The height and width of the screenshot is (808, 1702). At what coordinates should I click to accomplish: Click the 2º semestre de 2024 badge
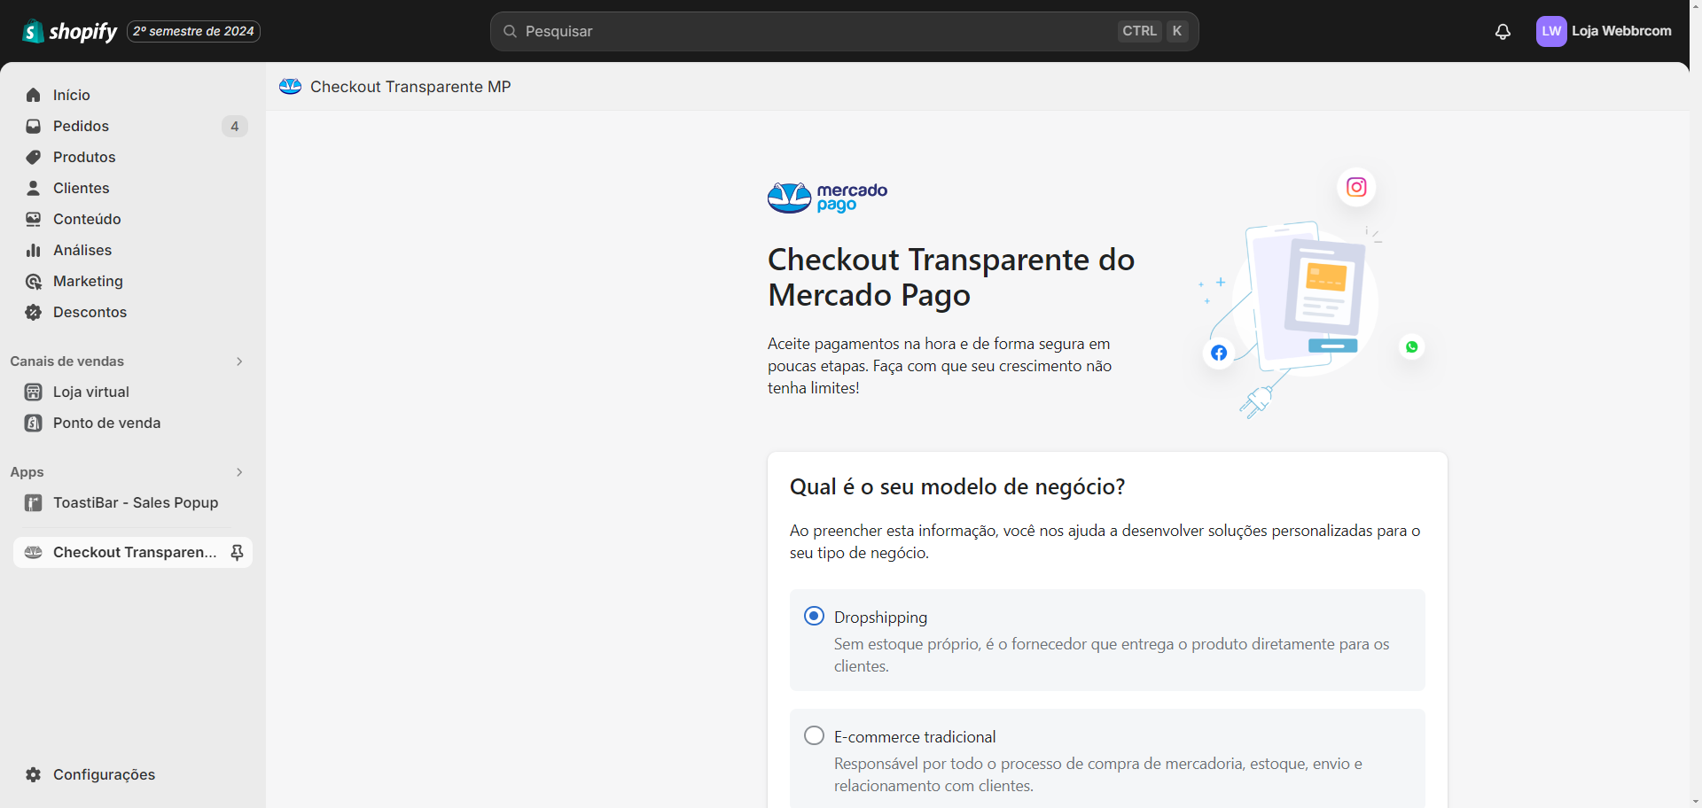tap(193, 31)
